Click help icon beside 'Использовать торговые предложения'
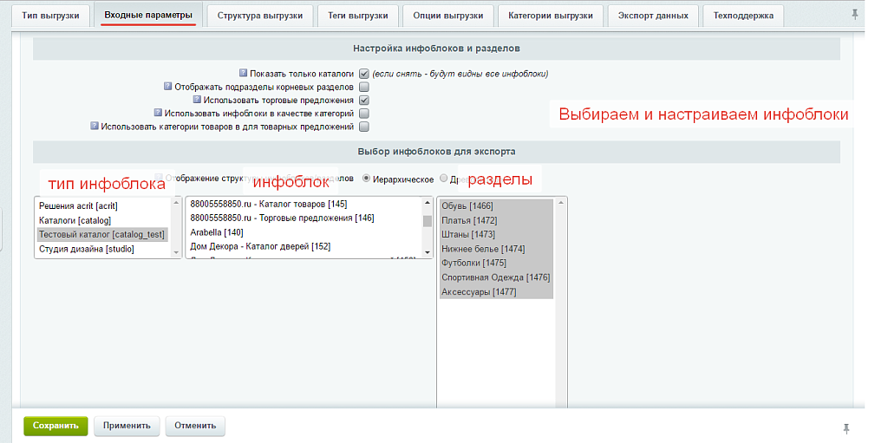888x443 pixels. [198, 100]
